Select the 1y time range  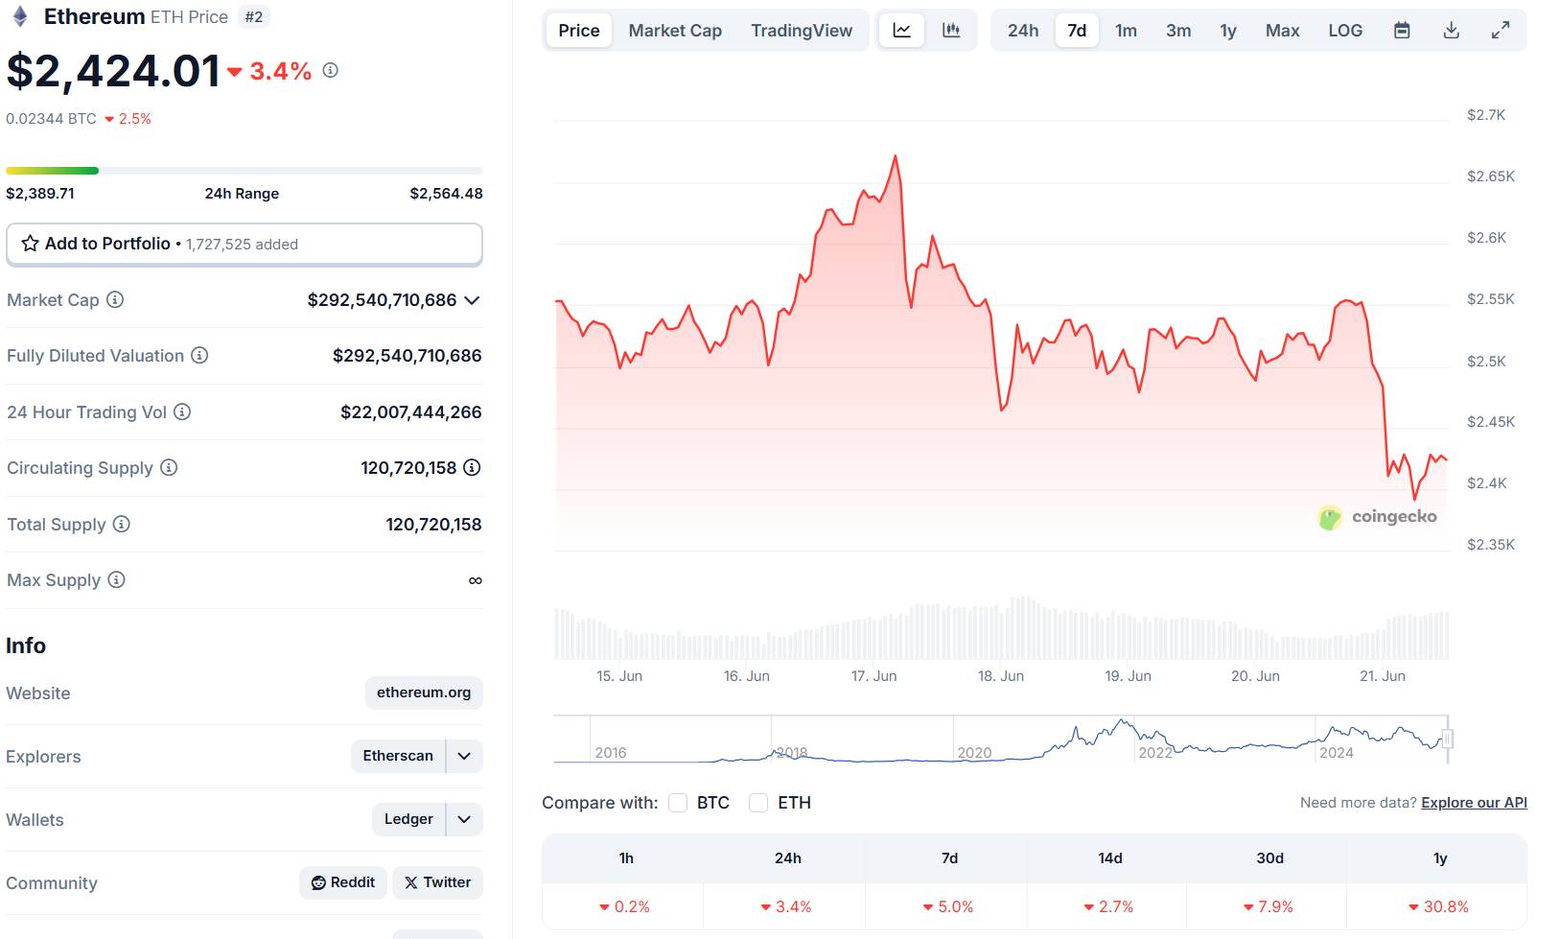tap(1228, 31)
